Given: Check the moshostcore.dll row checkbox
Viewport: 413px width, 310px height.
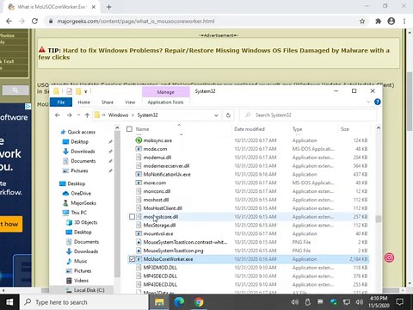Looking at the screenshot, I should [132, 217].
